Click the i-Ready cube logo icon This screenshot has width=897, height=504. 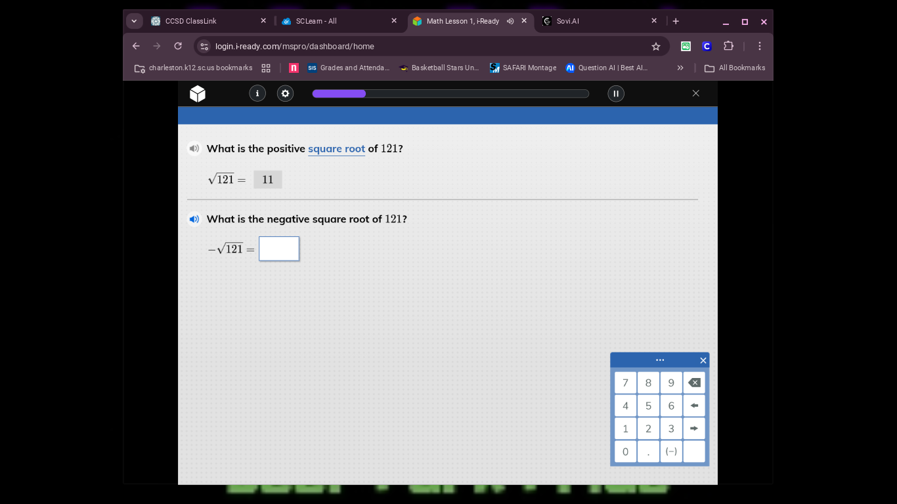point(197,93)
